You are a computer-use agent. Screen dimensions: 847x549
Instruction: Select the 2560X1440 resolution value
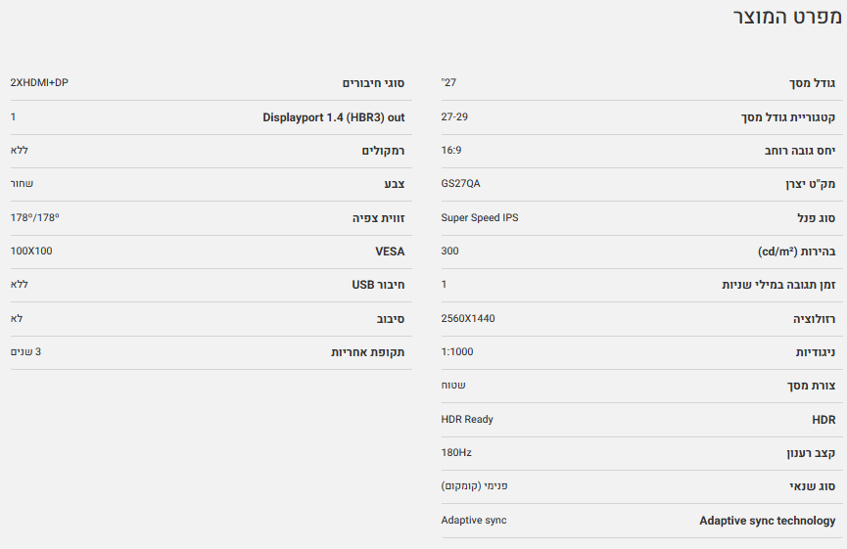pos(470,318)
